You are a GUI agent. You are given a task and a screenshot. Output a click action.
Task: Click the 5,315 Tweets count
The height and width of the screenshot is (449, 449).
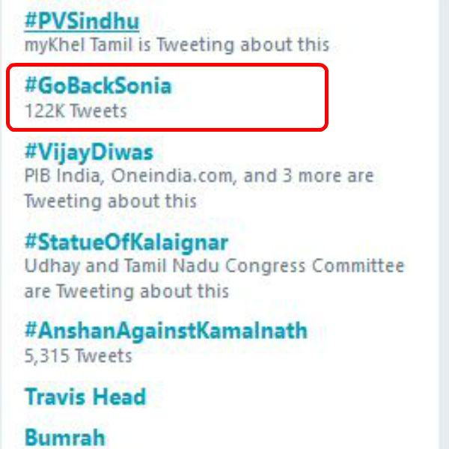(79, 355)
